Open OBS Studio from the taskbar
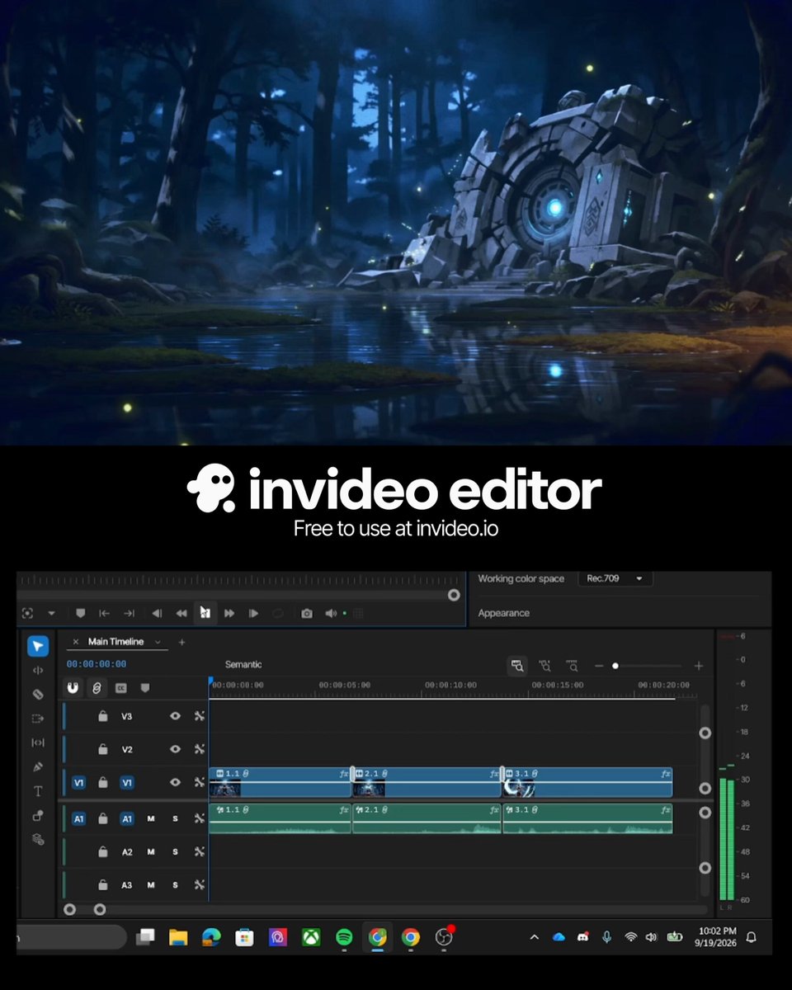Image resolution: width=792 pixels, height=990 pixels. [444, 937]
